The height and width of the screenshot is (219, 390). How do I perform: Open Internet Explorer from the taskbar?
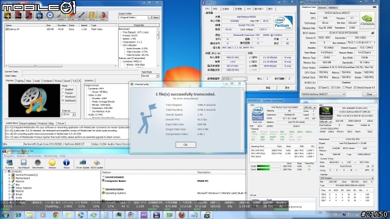[18, 215]
